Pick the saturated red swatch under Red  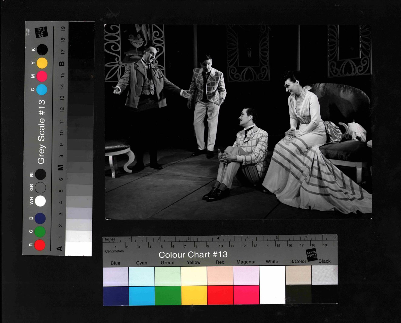click(x=220, y=295)
